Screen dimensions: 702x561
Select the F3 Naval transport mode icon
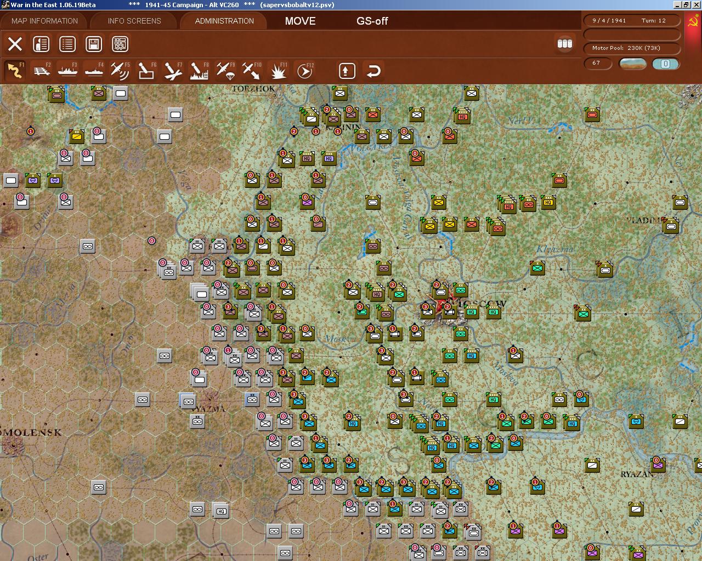click(x=67, y=71)
